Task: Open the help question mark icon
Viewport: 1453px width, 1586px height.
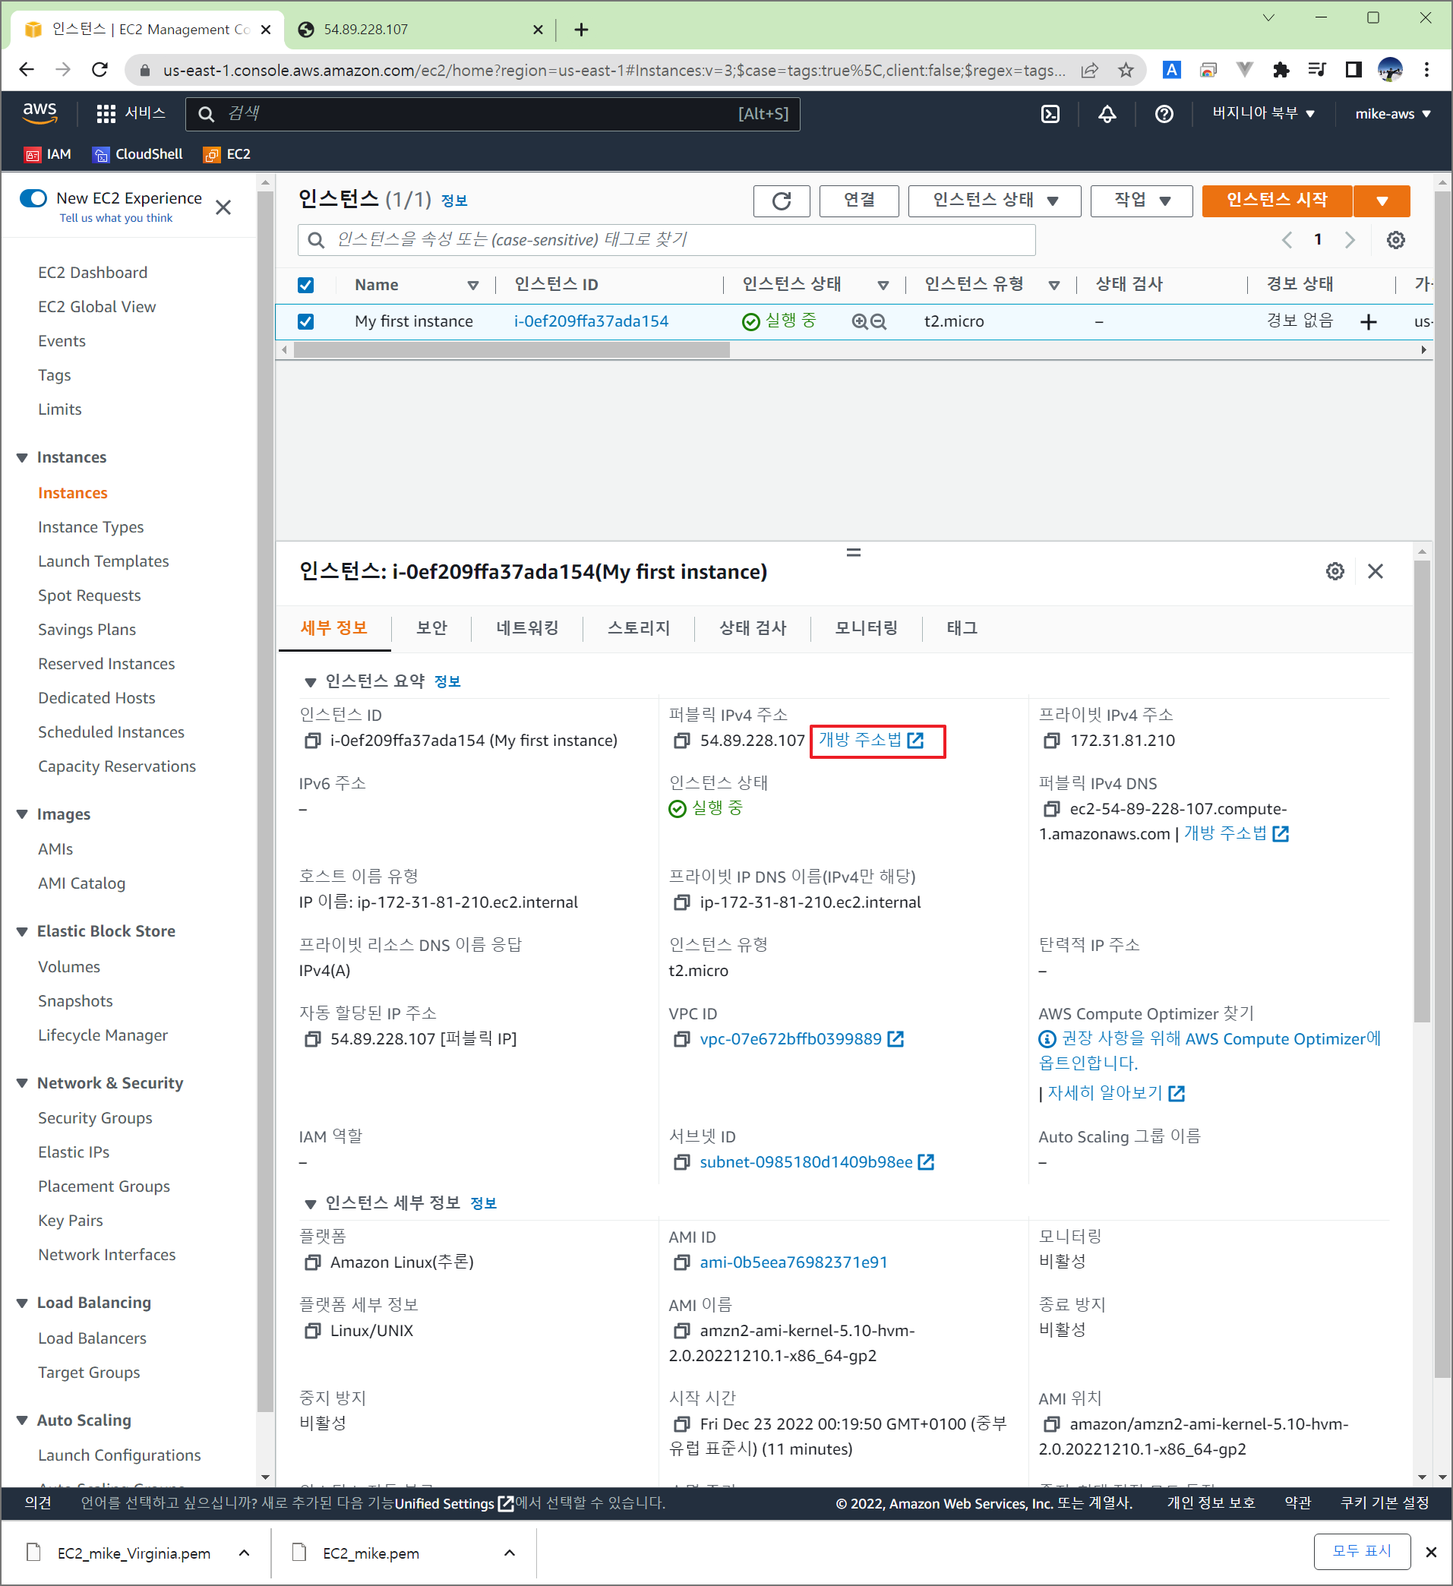Action: click(1164, 114)
